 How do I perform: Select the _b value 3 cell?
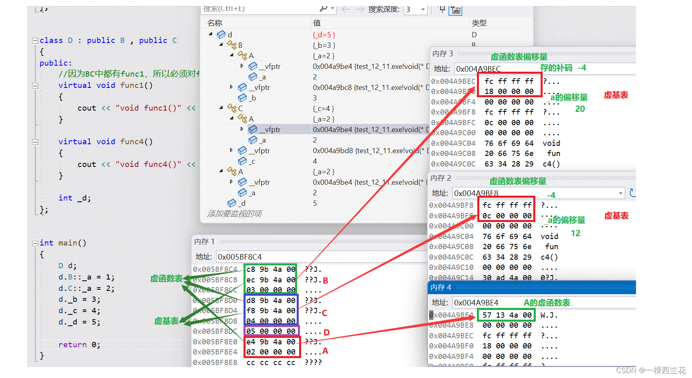[x=315, y=98]
